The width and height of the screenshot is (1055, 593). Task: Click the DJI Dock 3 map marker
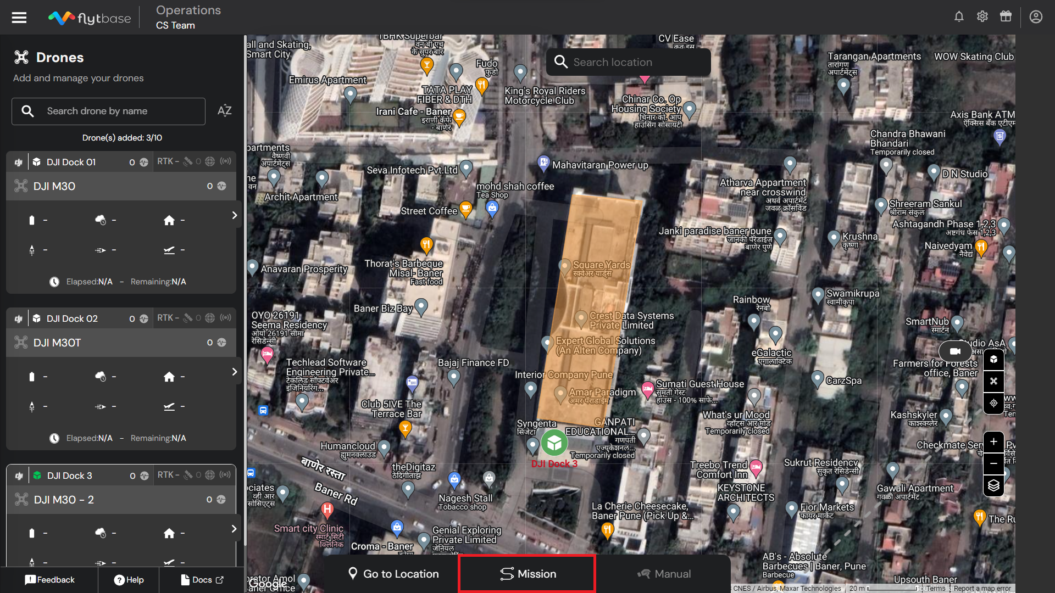pos(554,443)
